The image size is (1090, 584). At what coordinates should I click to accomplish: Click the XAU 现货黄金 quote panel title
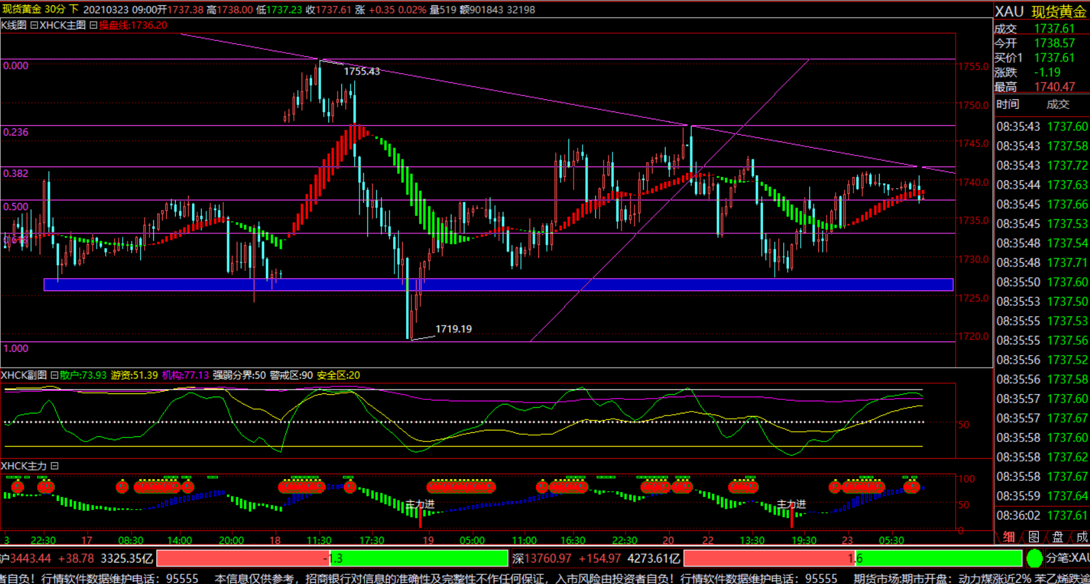1041,11
